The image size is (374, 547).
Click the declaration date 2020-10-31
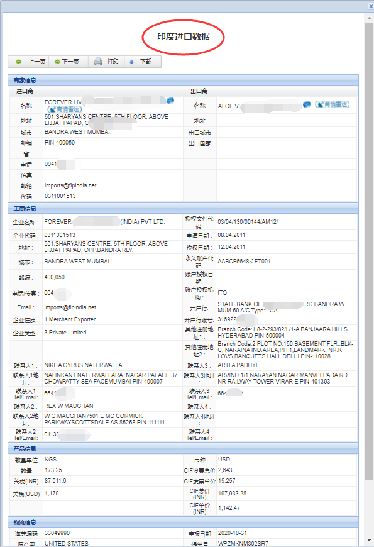(x=233, y=533)
